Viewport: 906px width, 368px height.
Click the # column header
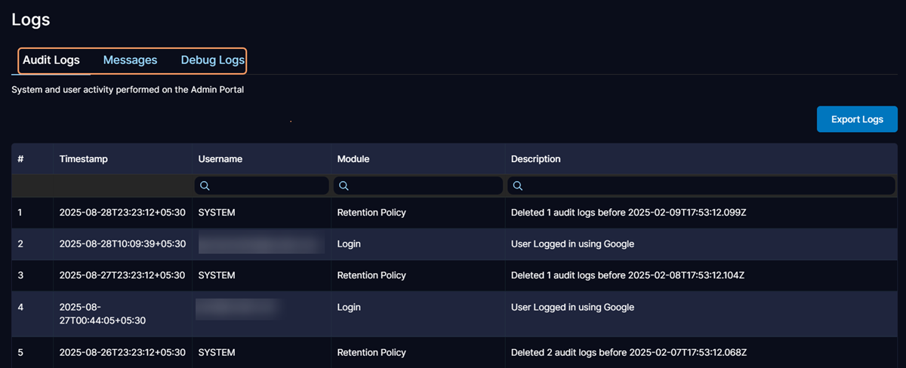(21, 159)
